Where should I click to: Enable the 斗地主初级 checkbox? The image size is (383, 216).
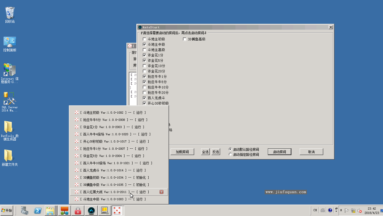point(145,39)
